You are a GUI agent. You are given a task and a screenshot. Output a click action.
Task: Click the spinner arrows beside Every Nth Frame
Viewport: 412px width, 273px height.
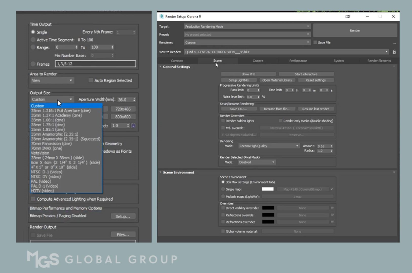pos(134,32)
